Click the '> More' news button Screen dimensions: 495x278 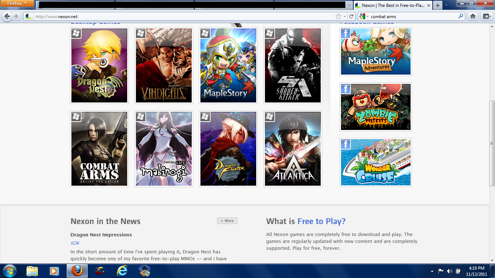tap(227, 221)
